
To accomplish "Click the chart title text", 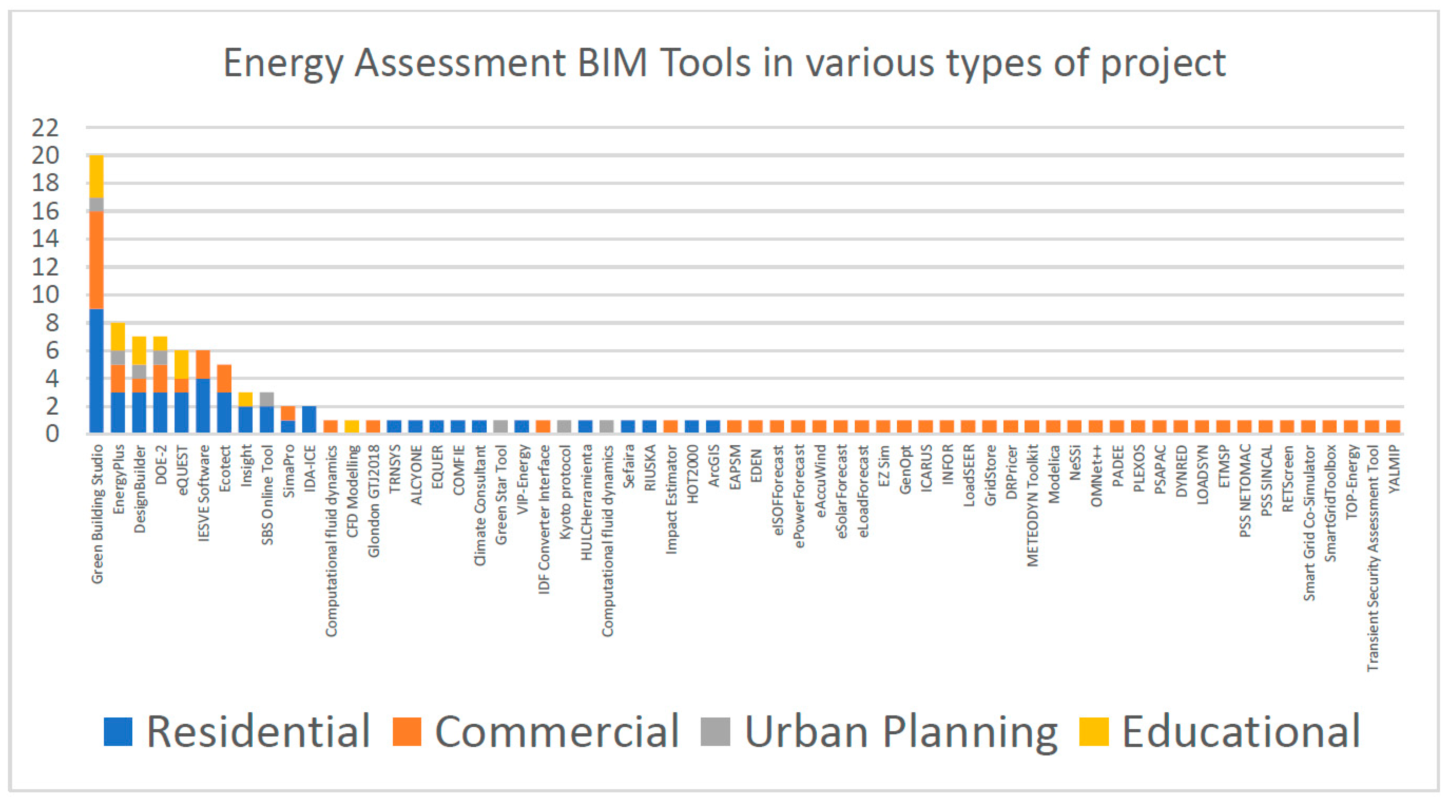I will click(x=724, y=62).
